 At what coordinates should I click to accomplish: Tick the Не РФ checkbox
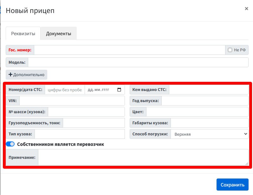click(230, 50)
